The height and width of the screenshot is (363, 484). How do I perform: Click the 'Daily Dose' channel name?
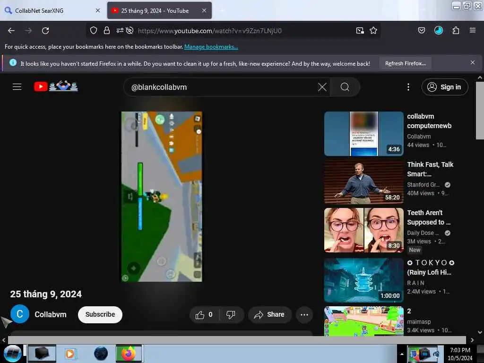point(423,233)
